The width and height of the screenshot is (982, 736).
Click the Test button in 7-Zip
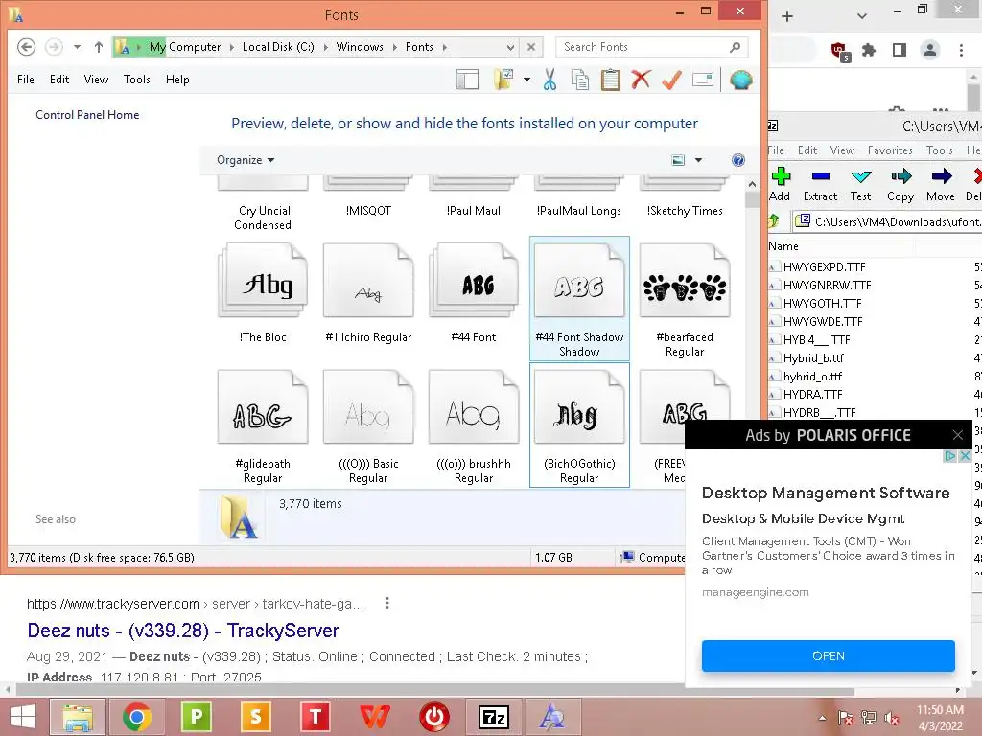click(860, 185)
